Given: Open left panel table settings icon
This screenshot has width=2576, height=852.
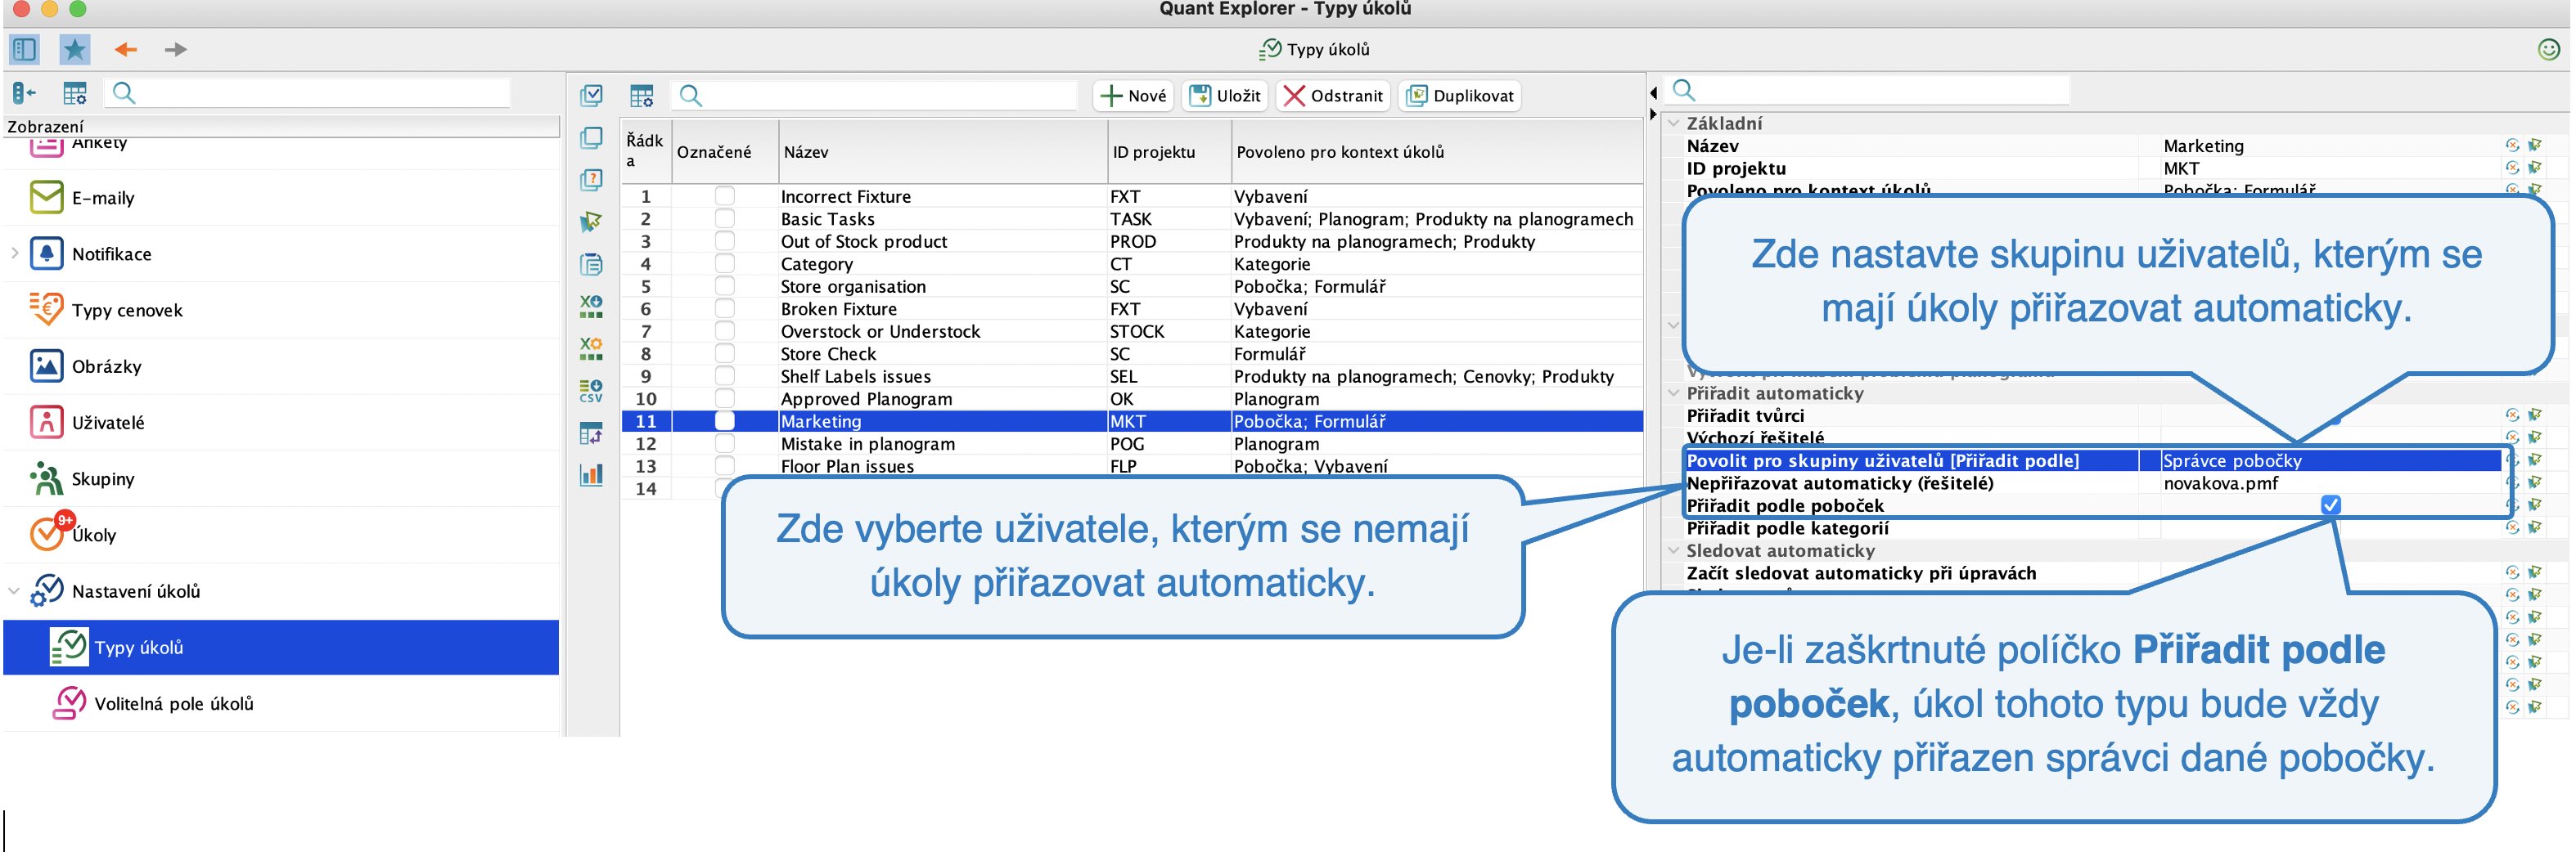Looking at the screenshot, I should (x=75, y=93).
